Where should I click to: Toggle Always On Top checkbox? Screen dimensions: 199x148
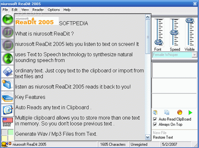(x=155, y=124)
